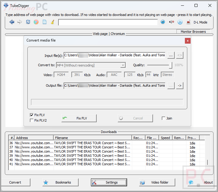Click the folder icon on Video folder button

point(142,182)
